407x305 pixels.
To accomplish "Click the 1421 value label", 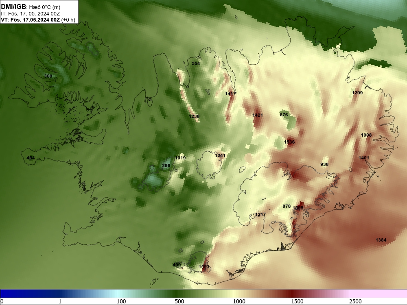I will pos(258,115).
